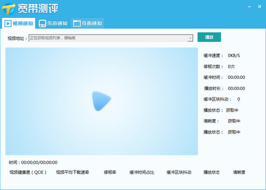Screen dimensions: 266x190
Task: Open the 页游感知 tab
Action: pyautogui.click(x=53, y=23)
